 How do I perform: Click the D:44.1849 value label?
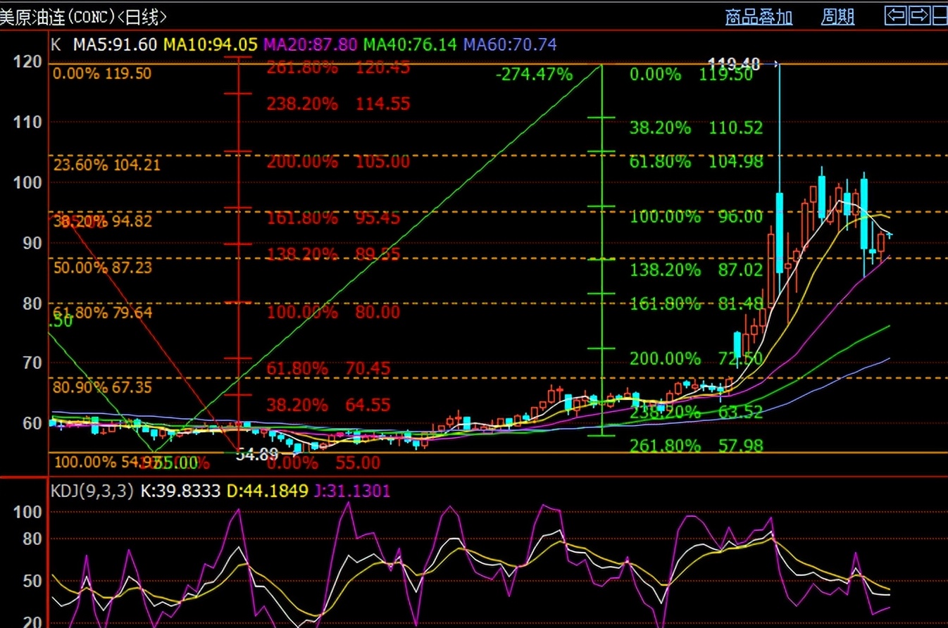tap(267, 491)
